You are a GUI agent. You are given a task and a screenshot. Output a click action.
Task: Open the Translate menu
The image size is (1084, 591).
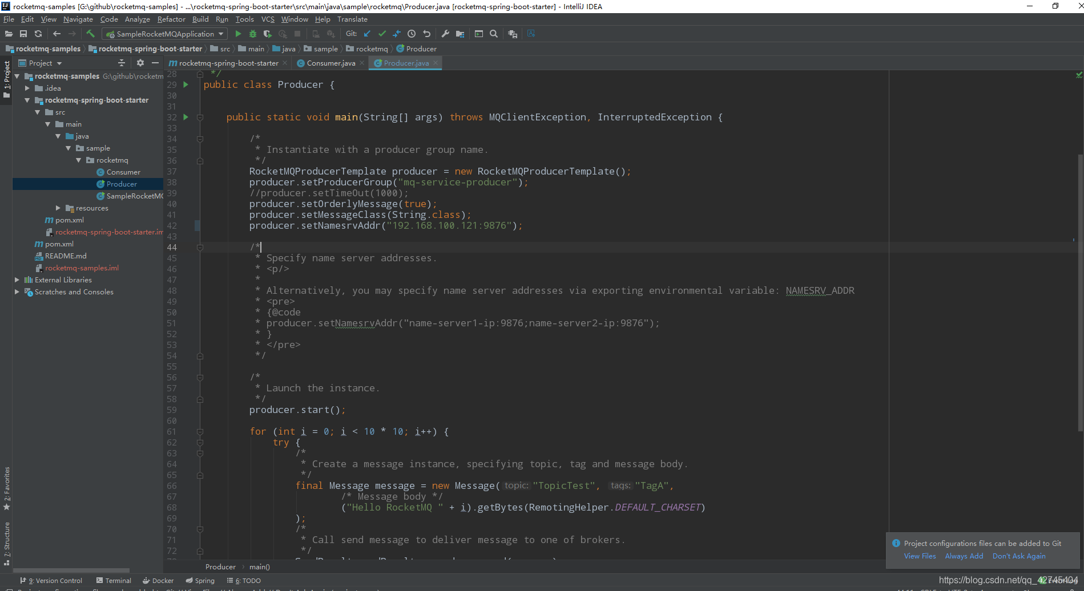coord(352,19)
